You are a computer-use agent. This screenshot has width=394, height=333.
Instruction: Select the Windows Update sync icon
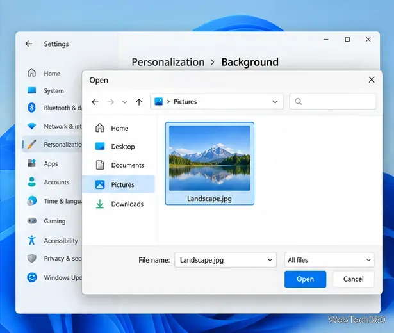click(31, 277)
